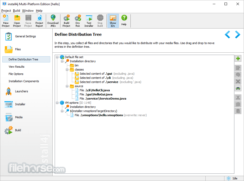Click the Idle status indicator
The width and height of the screenshot is (244, 181).
[232, 178]
